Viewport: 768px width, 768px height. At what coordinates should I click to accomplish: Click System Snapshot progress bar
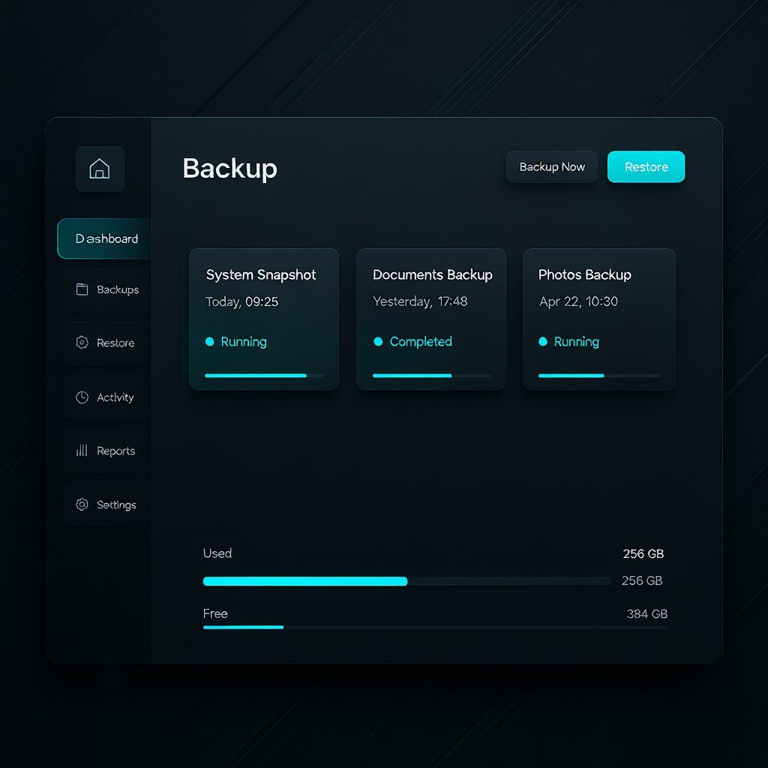(x=265, y=376)
